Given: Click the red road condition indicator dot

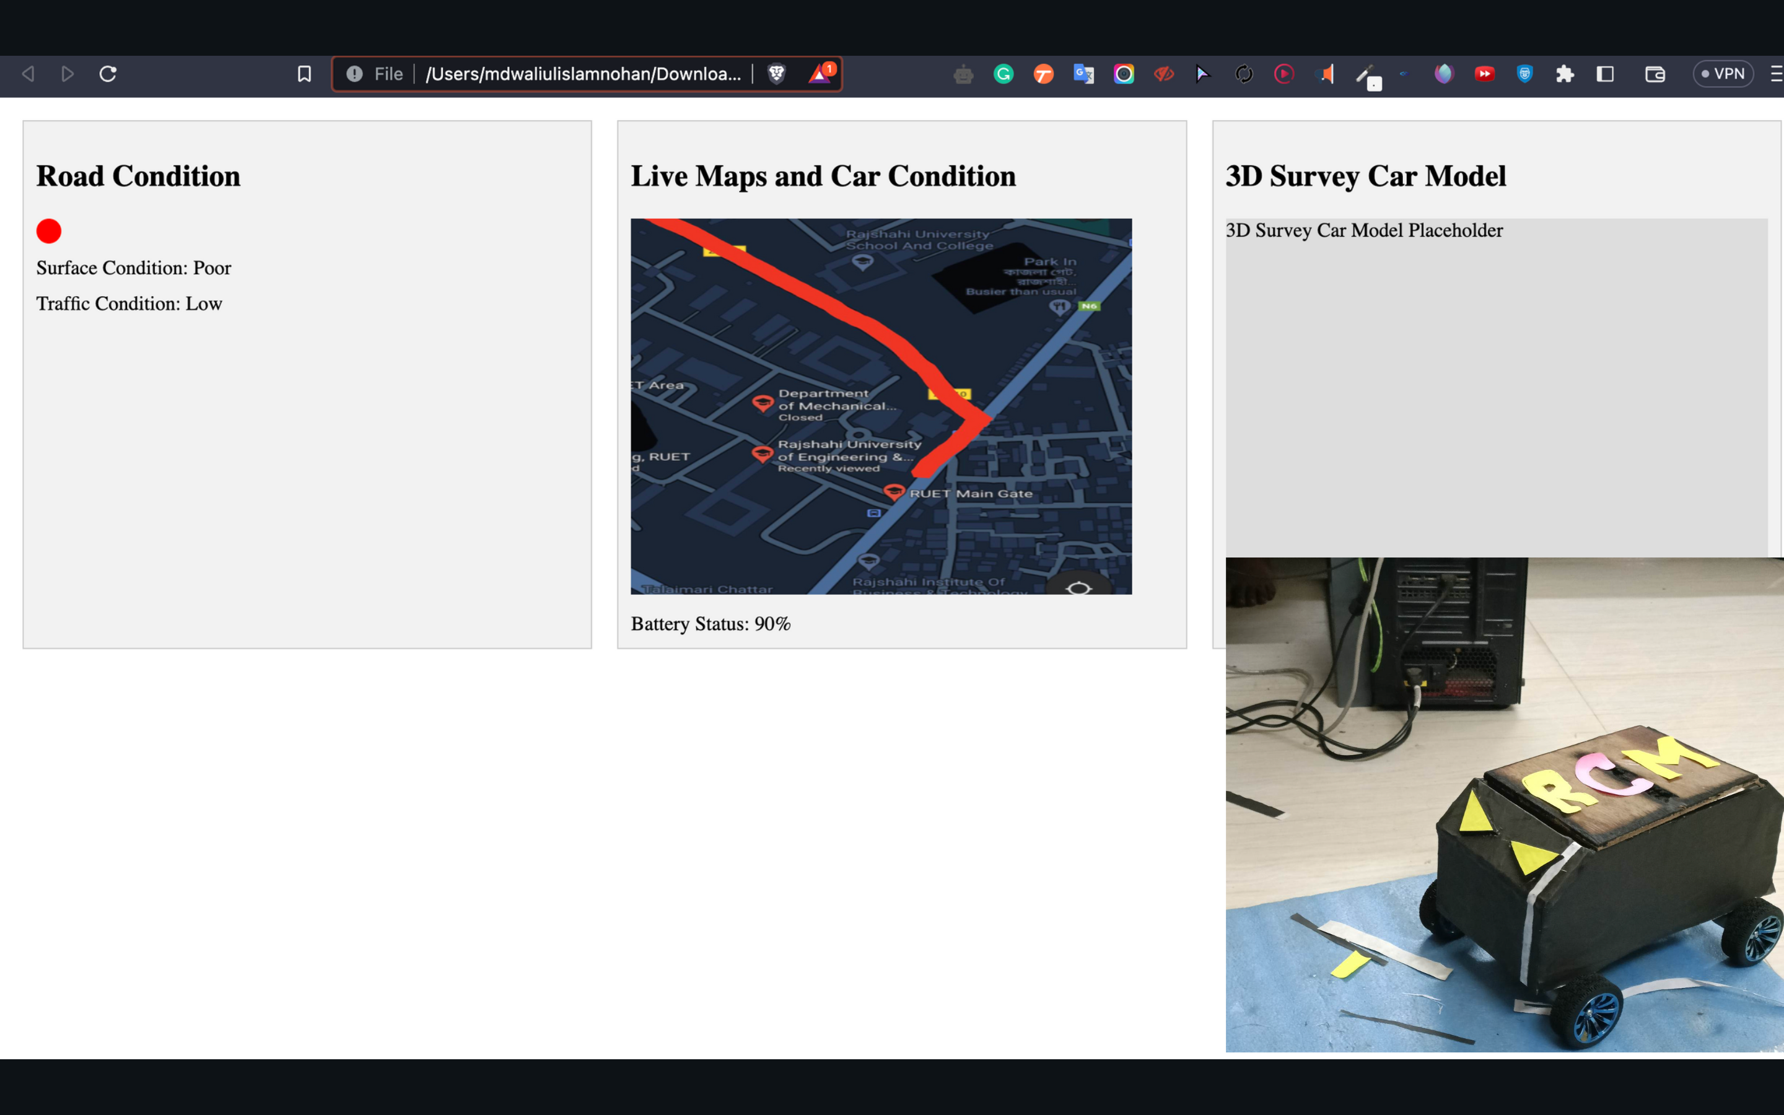Looking at the screenshot, I should click(x=49, y=231).
